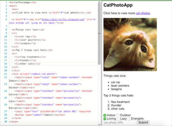Click 'Things cats love:' text in preview
The height and width of the screenshot is (126, 172).
[115, 76]
